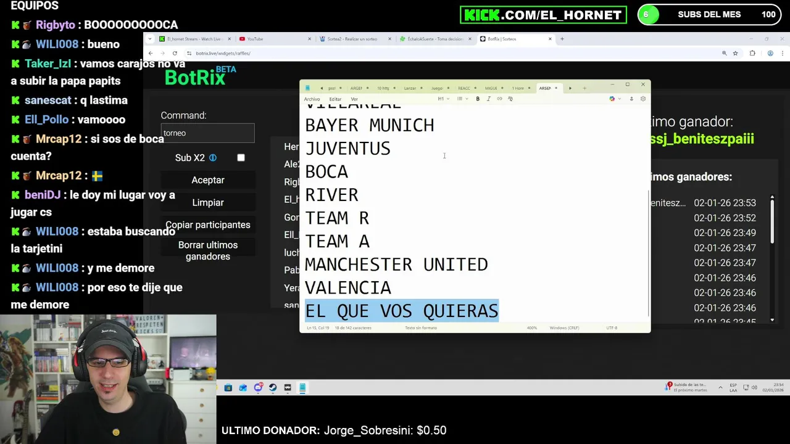Click 400% zoom in Notepad status bar
The image size is (790, 444).
coord(531,328)
